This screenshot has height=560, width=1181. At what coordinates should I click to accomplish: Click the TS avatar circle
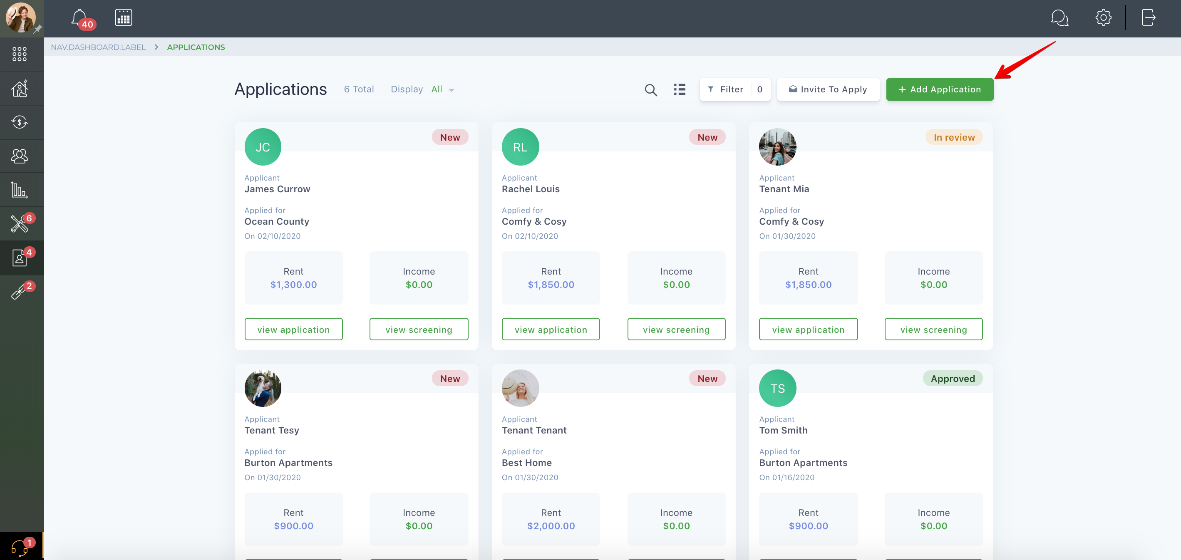777,388
